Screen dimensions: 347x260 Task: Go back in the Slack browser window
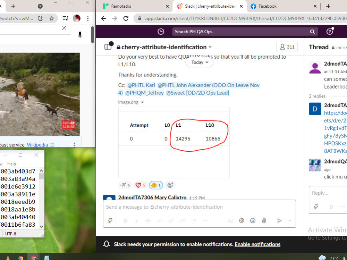pyautogui.click(x=103, y=18)
